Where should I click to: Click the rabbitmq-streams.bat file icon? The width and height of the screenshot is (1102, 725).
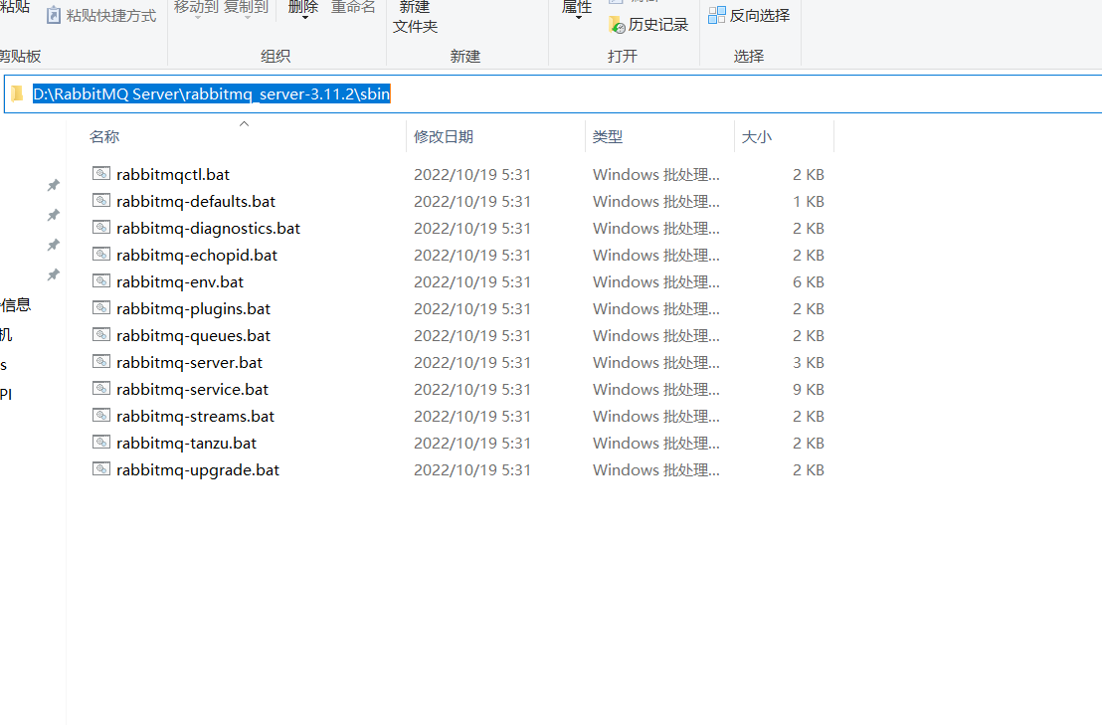(101, 415)
